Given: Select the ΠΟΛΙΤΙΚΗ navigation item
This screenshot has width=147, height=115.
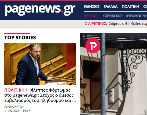Looking at the screenshot, I should click(131, 7).
